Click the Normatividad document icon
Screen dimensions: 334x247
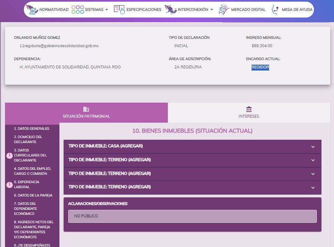click(32, 9)
